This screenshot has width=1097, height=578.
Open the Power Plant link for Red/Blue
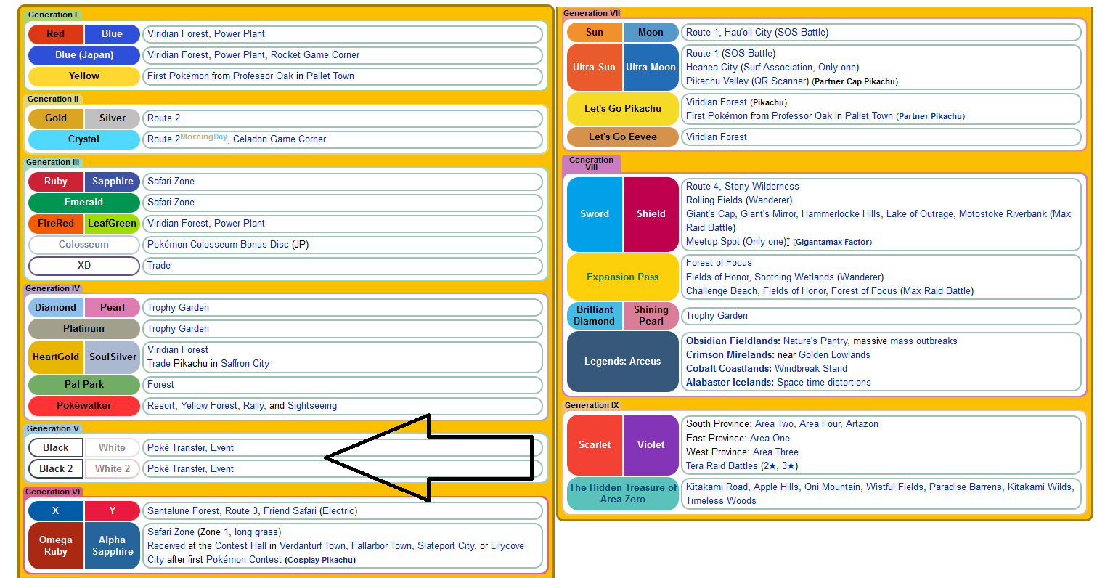(240, 34)
